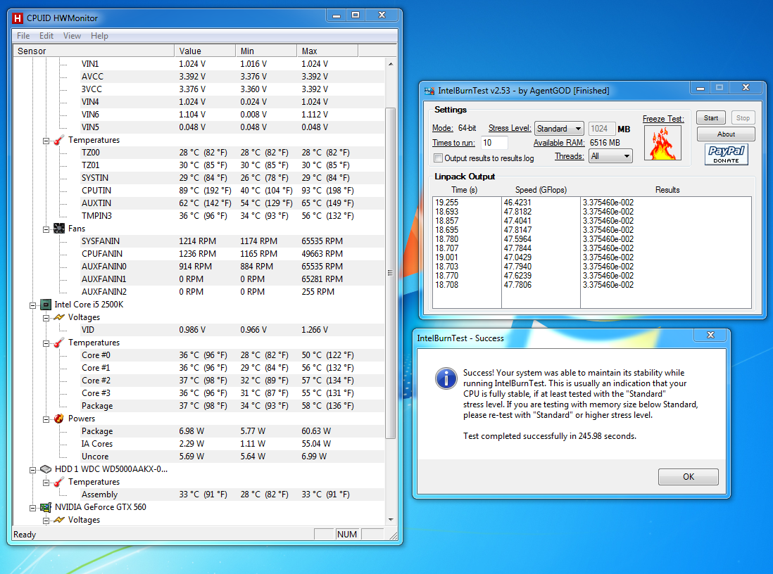Viewport: 773px width, 574px height.
Task: Click the Times to run label
Action: [453, 143]
